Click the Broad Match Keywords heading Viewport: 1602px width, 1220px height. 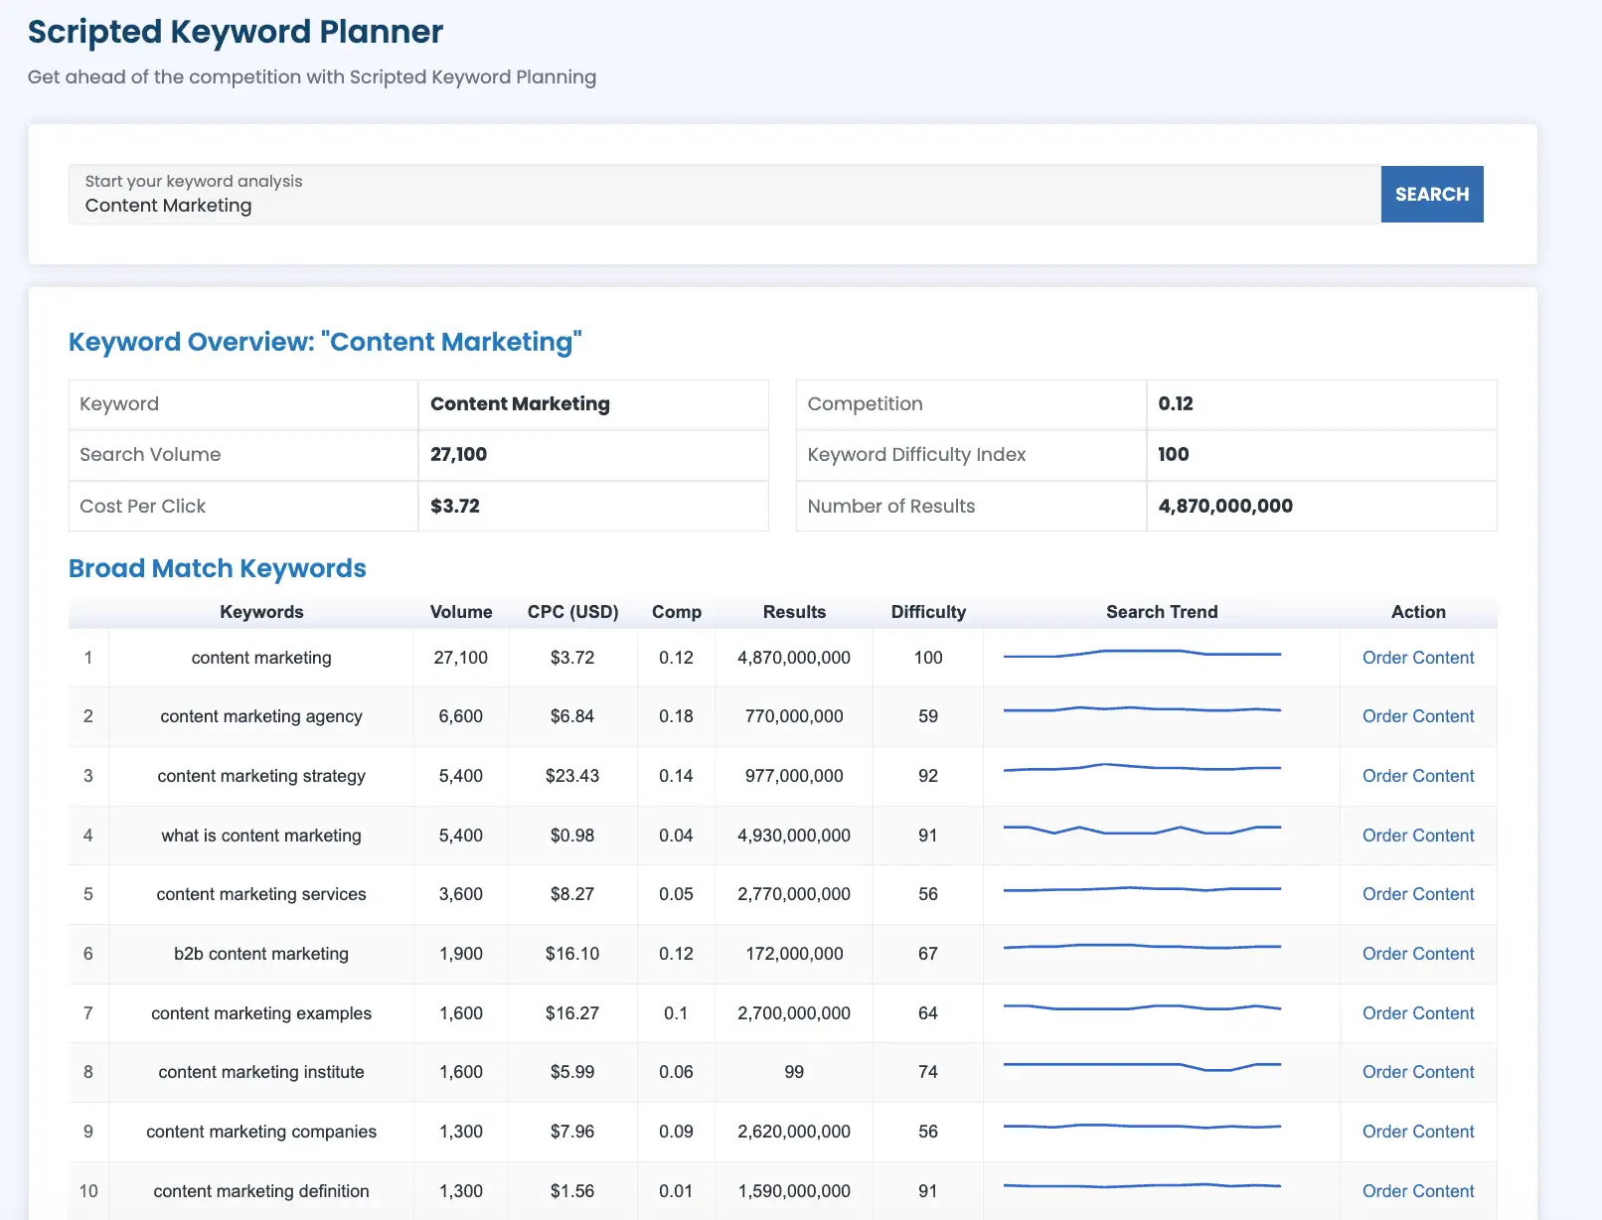(x=218, y=568)
